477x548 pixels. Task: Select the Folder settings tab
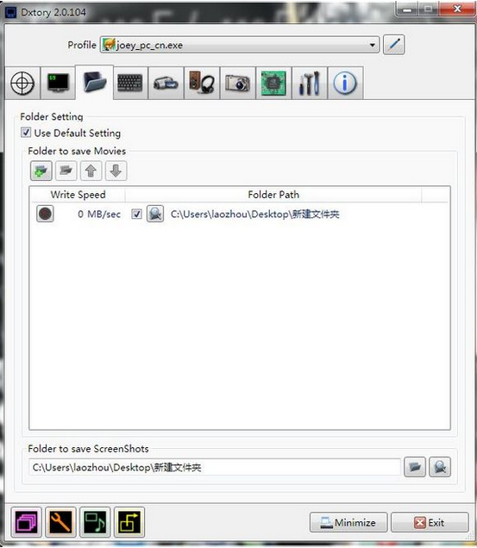95,83
